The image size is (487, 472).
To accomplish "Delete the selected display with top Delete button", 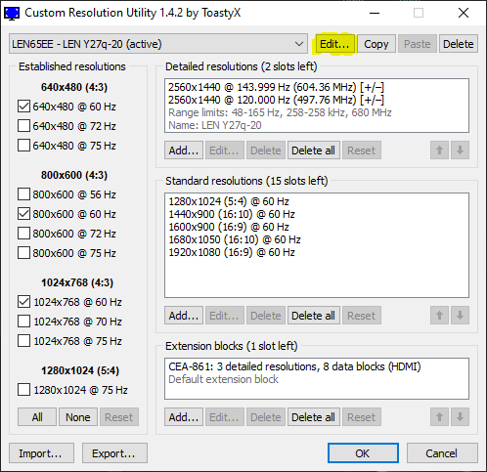I will [459, 44].
